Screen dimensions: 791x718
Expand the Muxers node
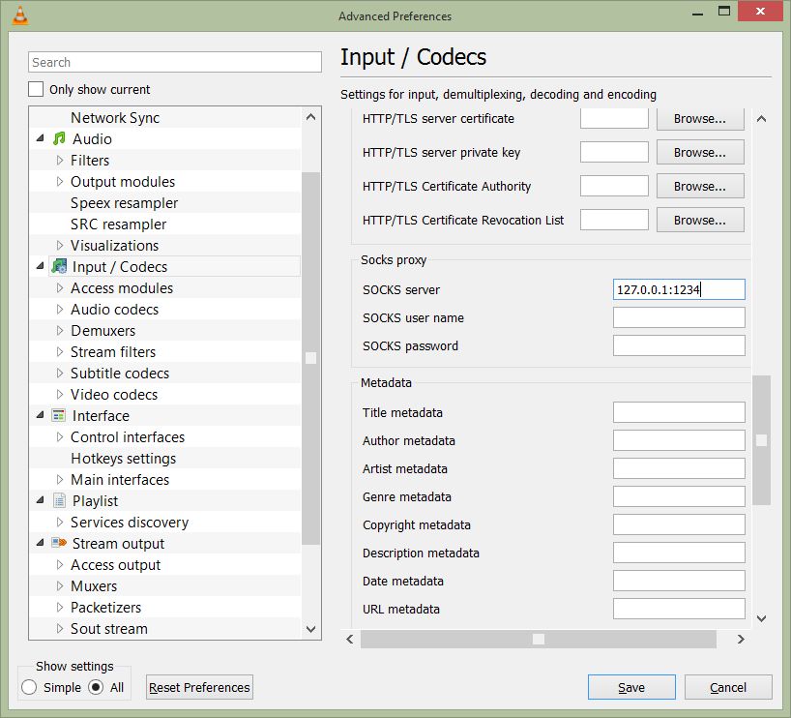(x=60, y=585)
